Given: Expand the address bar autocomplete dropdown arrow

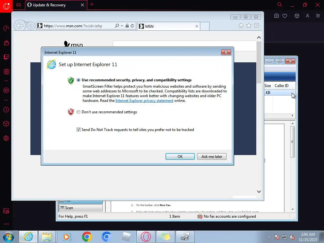Looking at the screenshot, I should pos(122,26).
